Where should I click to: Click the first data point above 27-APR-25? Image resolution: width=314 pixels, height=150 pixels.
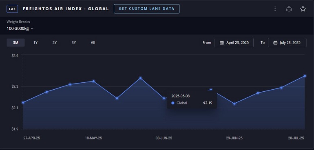click(23, 103)
